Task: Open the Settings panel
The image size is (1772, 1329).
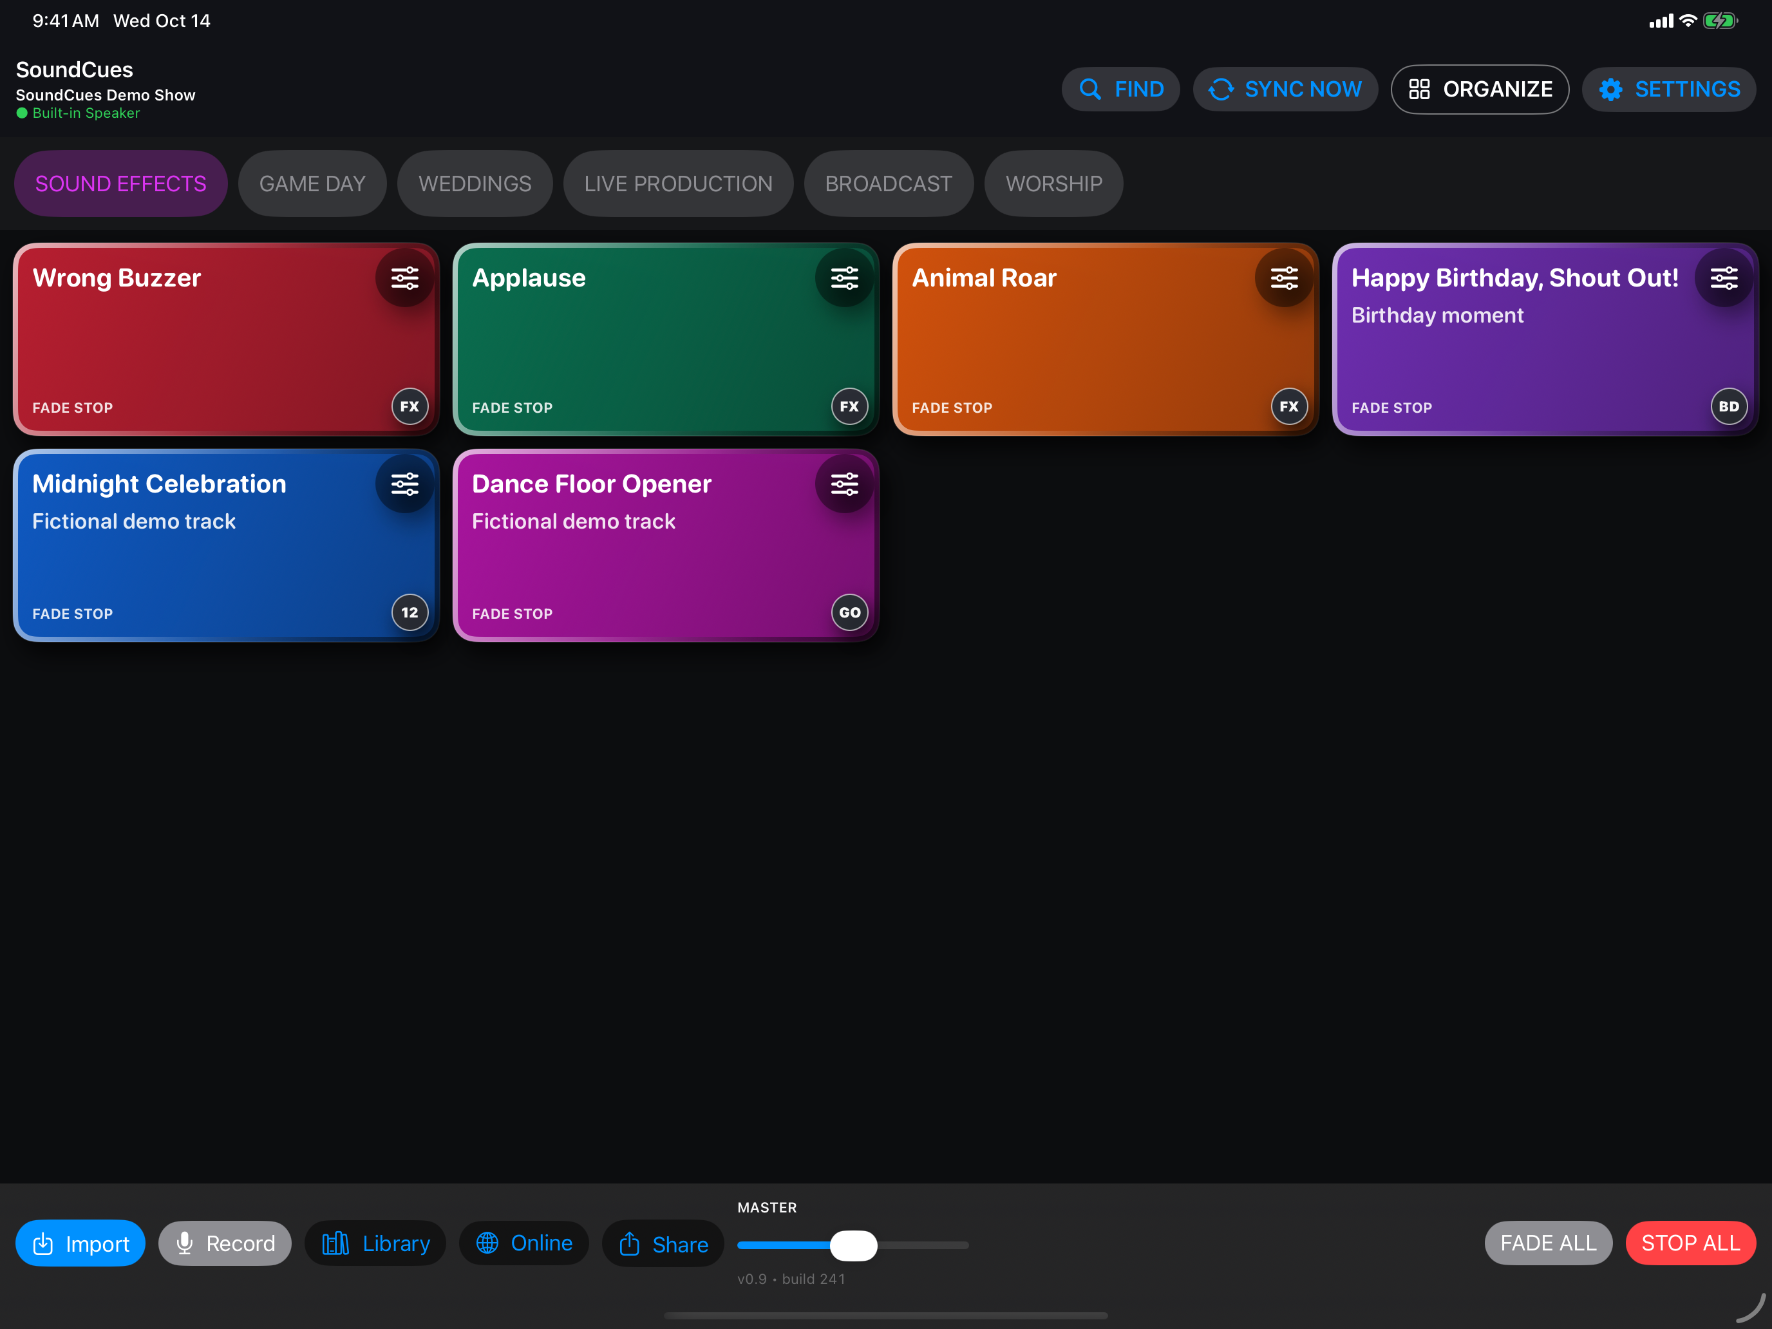Action: pos(1669,89)
